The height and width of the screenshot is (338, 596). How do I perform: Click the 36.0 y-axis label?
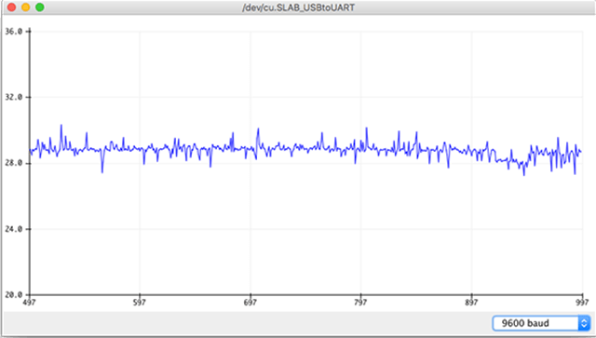[x=14, y=32]
